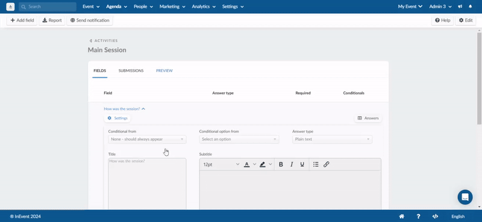Click the highlight color marker icon

[262, 165]
